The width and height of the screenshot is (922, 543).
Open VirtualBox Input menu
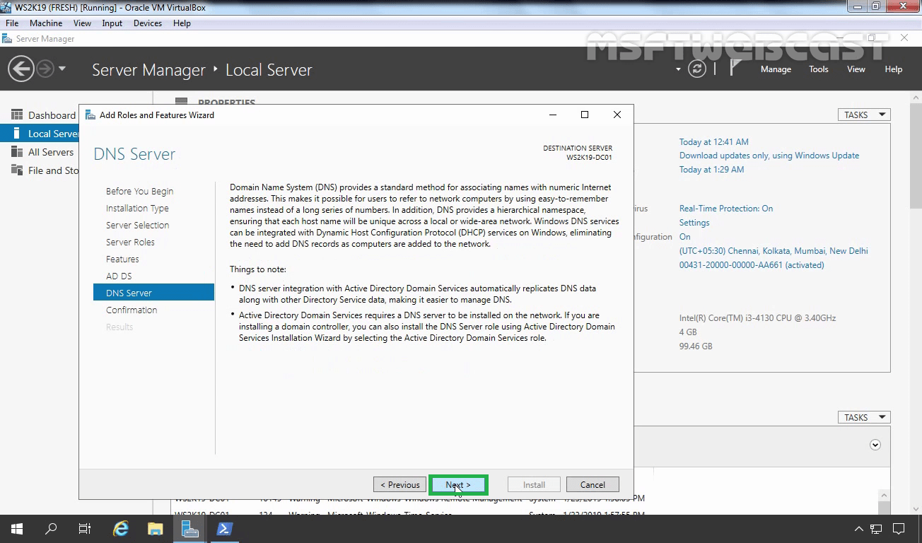click(x=112, y=23)
